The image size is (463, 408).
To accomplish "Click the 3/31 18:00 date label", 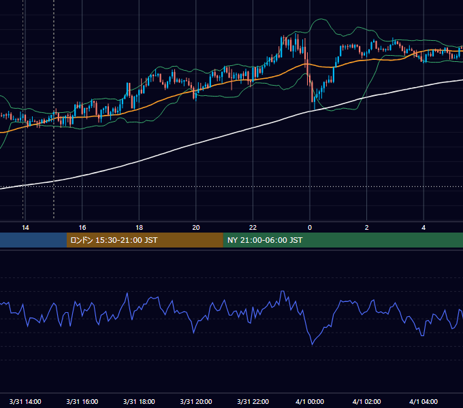I will pyautogui.click(x=139, y=401).
